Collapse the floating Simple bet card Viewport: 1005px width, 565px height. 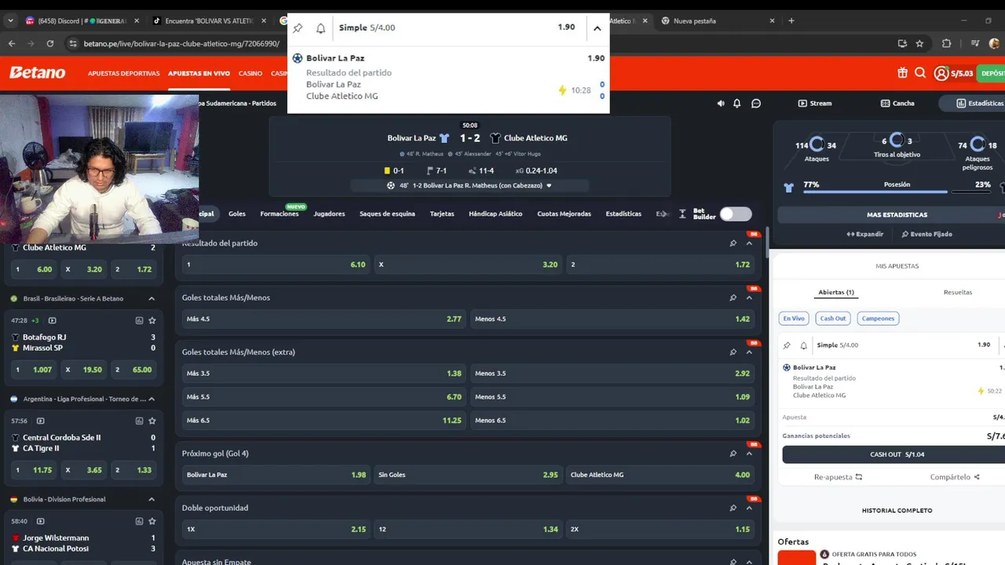597,28
